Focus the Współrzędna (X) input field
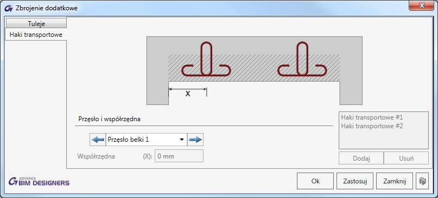Screen dimensions: 438x198 [x=179, y=156]
